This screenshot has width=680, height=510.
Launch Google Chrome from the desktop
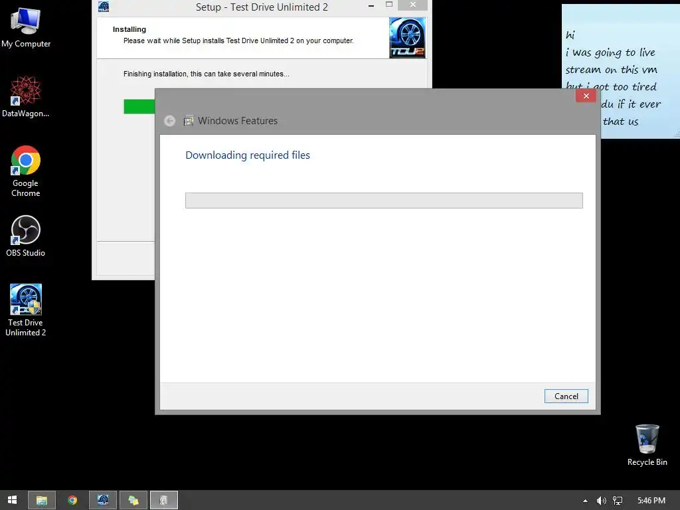click(26, 171)
